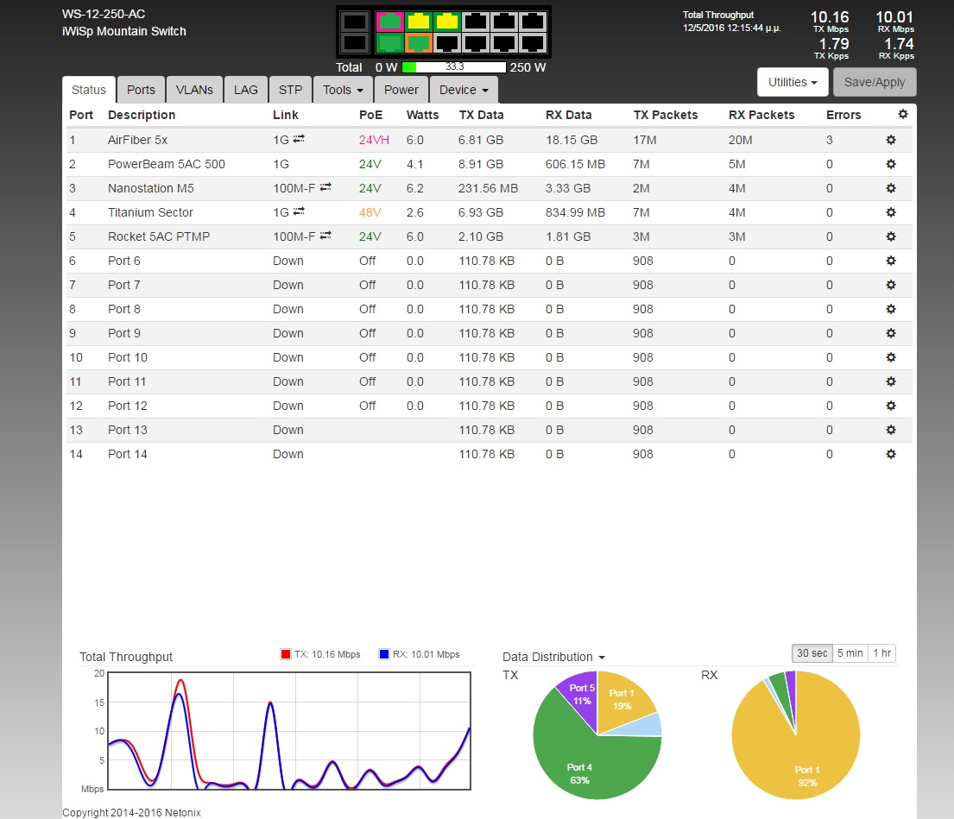Open gear settings for Rocket 5AC PTMP
The image size is (954, 819).
(x=891, y=236)
